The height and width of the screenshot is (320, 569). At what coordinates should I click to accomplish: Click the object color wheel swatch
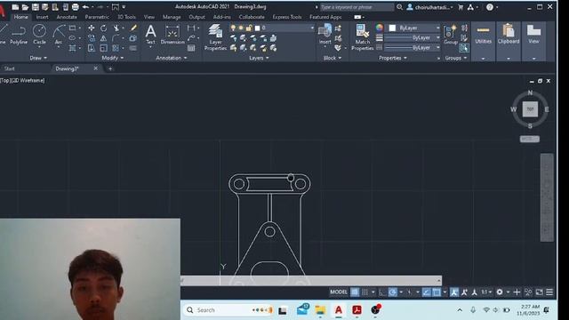click(x=380, y=28)
